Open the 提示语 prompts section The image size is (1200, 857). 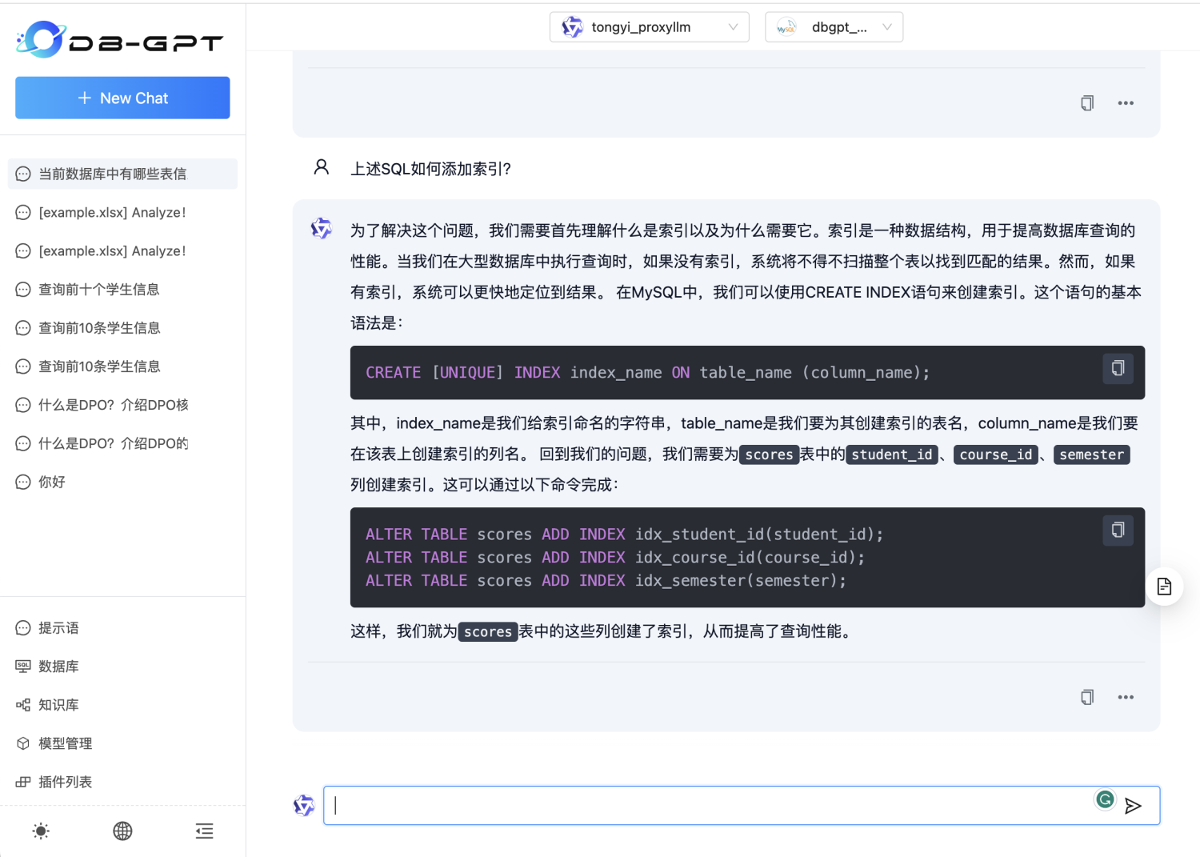[58, 627]
